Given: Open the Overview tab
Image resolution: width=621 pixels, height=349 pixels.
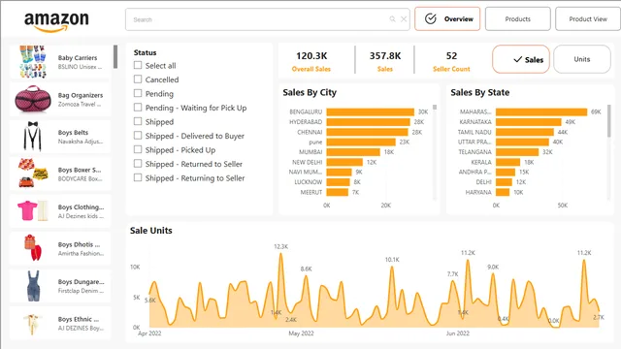Looking at the screenshot, I should (447, 18).
